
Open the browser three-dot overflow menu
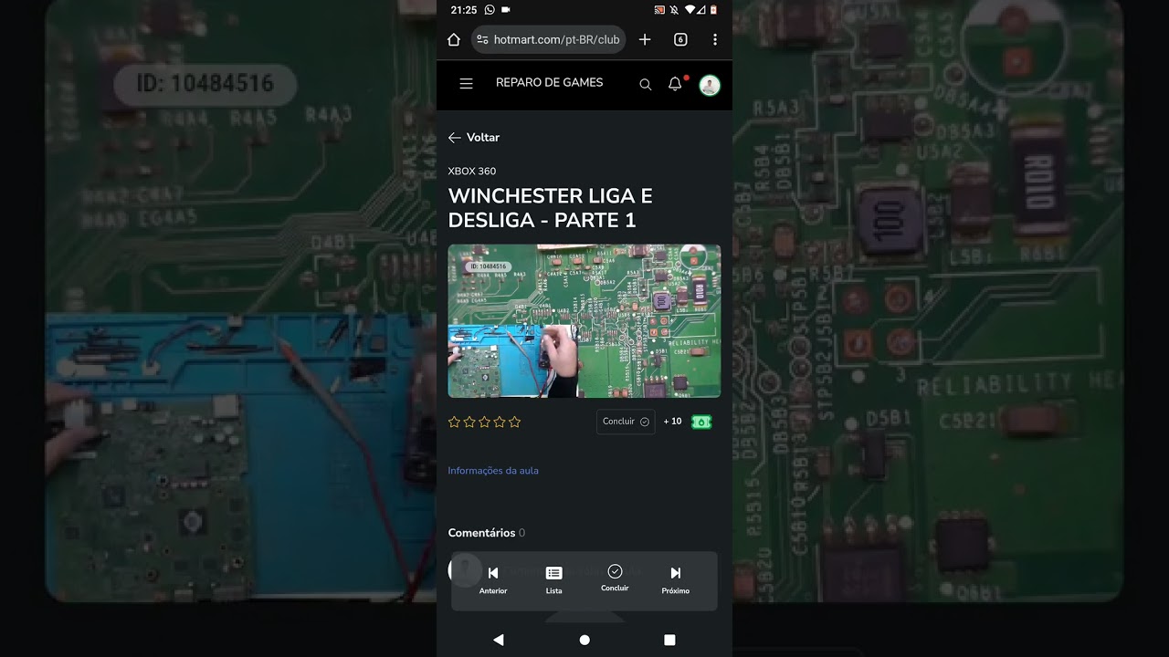click(715, 39)
